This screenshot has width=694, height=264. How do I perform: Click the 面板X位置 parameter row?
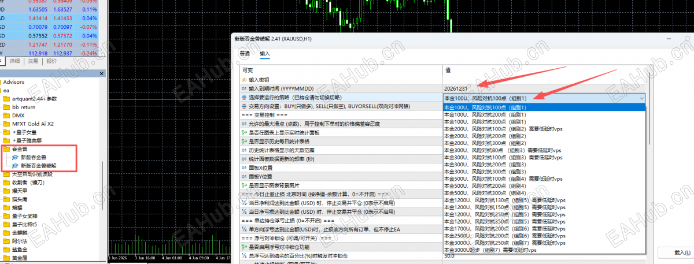point(341,168)
